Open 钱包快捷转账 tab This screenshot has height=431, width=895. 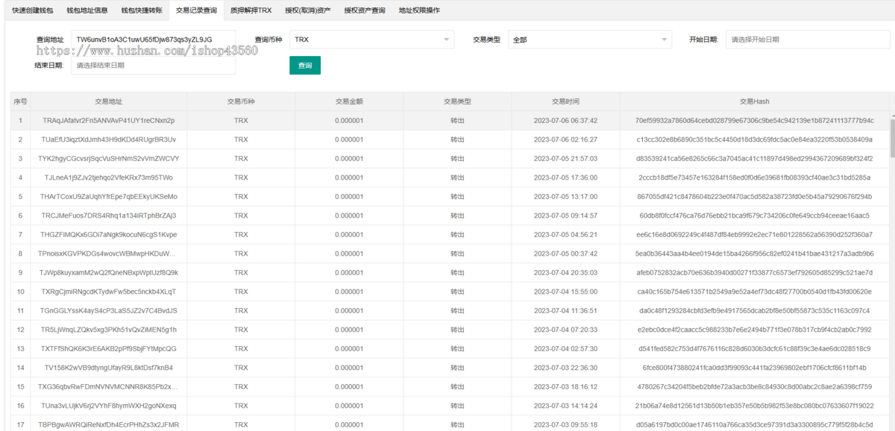[x=142, y=10]
